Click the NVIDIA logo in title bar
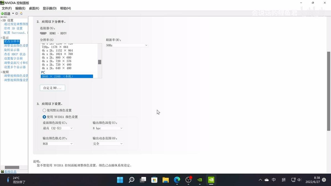 (2, 3)
